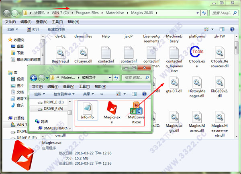Select CTools.exe in the Magics 20.03 window
This screenshot has height=174, width=241.
pyautogui.click(x=197, y=57)
